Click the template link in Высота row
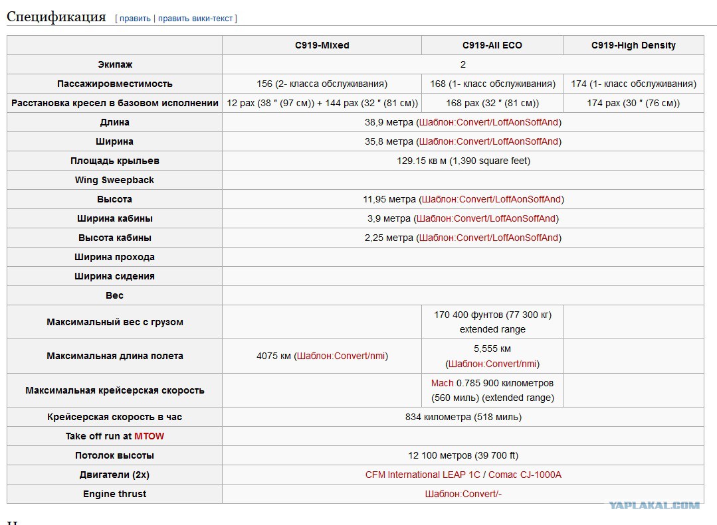 click(x=491, y=199)
